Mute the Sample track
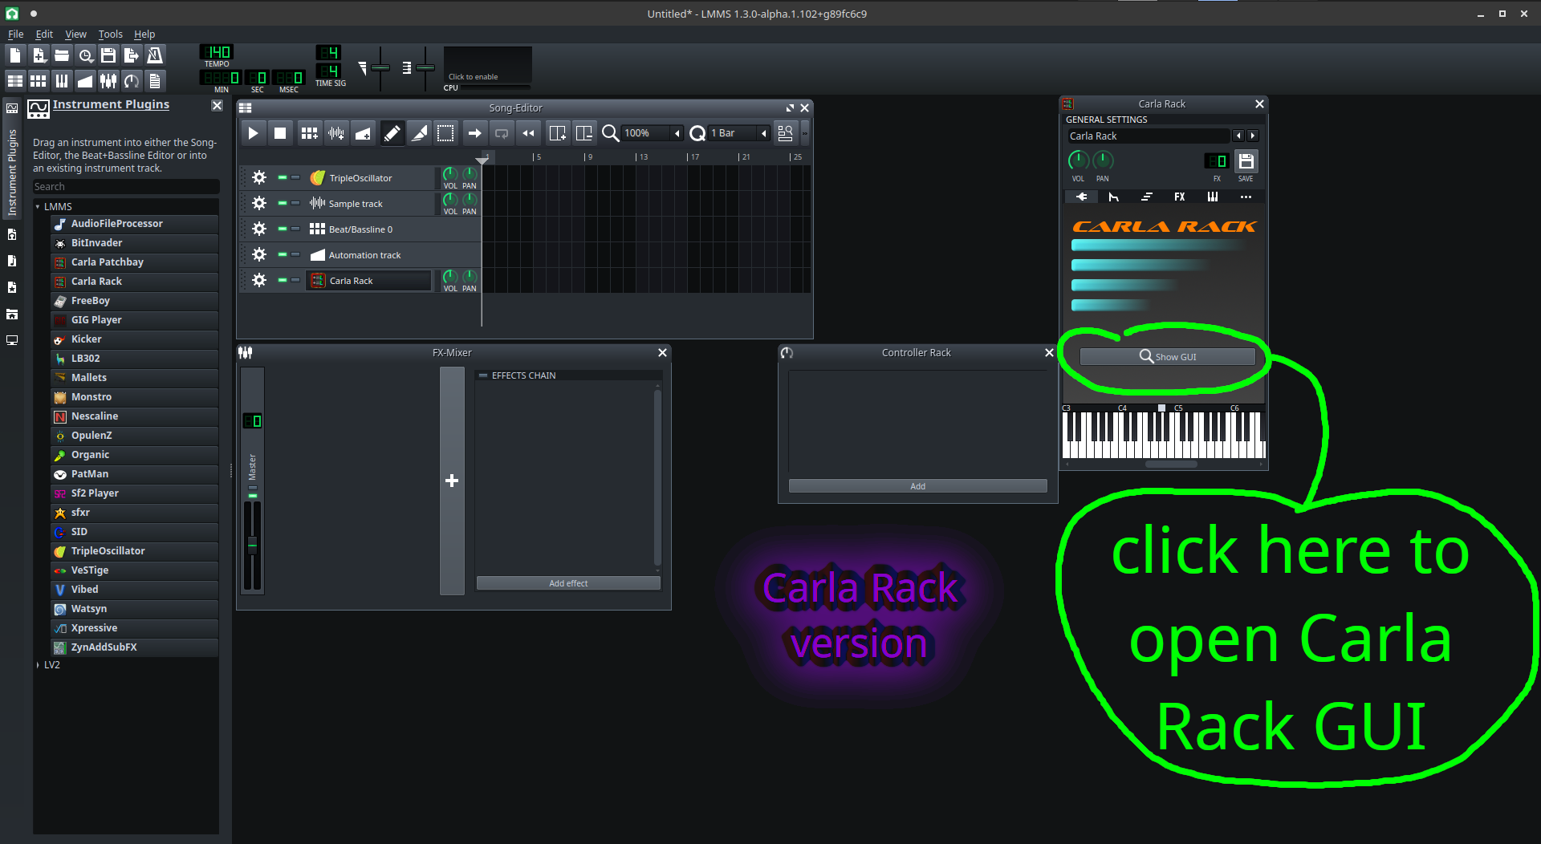The image size is (1541, 844). [x=283, y=203]
